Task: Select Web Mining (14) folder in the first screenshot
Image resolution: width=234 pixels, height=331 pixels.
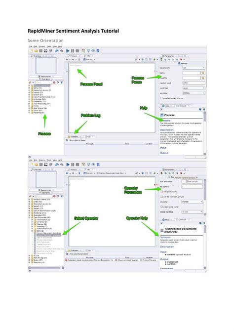Action: [39, 108]
